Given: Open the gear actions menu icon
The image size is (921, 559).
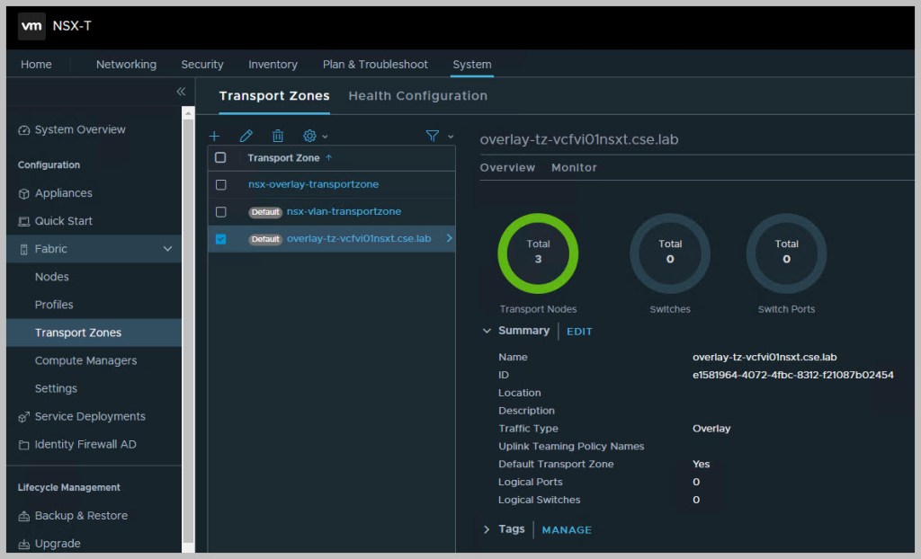Looking at the screenshot, I should [x=310, y=136].
